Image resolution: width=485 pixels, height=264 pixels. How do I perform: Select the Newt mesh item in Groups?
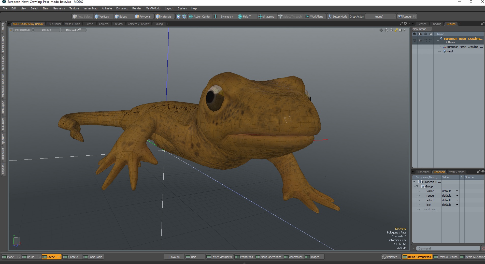click(450, 51)
